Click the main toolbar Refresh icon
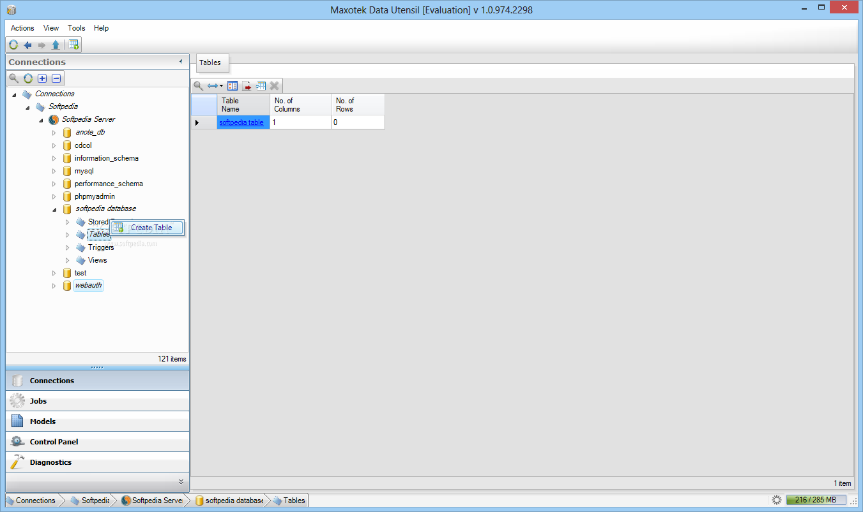 click(x=13, y=45)
